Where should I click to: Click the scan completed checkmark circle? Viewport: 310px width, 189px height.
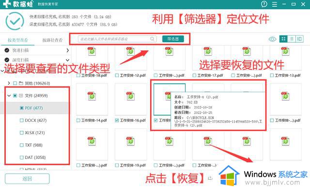[x=15, y=21]
